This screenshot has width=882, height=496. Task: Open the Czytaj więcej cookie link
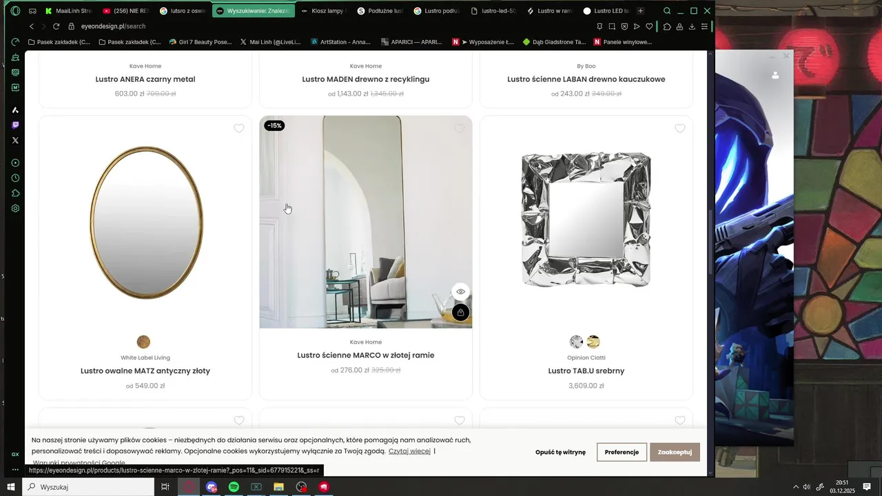[409, 451]
